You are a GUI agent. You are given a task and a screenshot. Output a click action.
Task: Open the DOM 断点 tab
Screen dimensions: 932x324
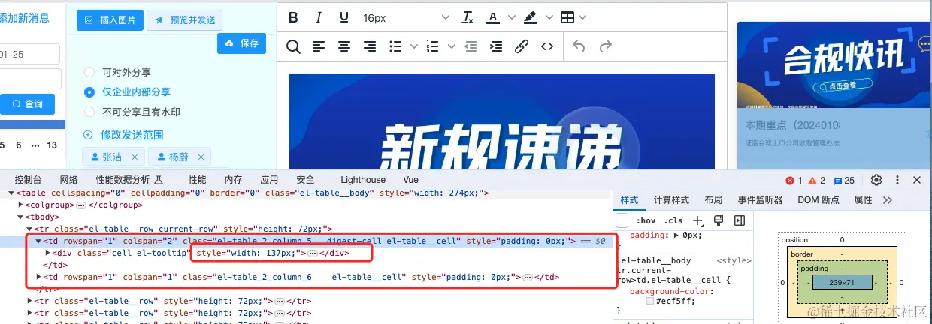(x=819, y=200)
